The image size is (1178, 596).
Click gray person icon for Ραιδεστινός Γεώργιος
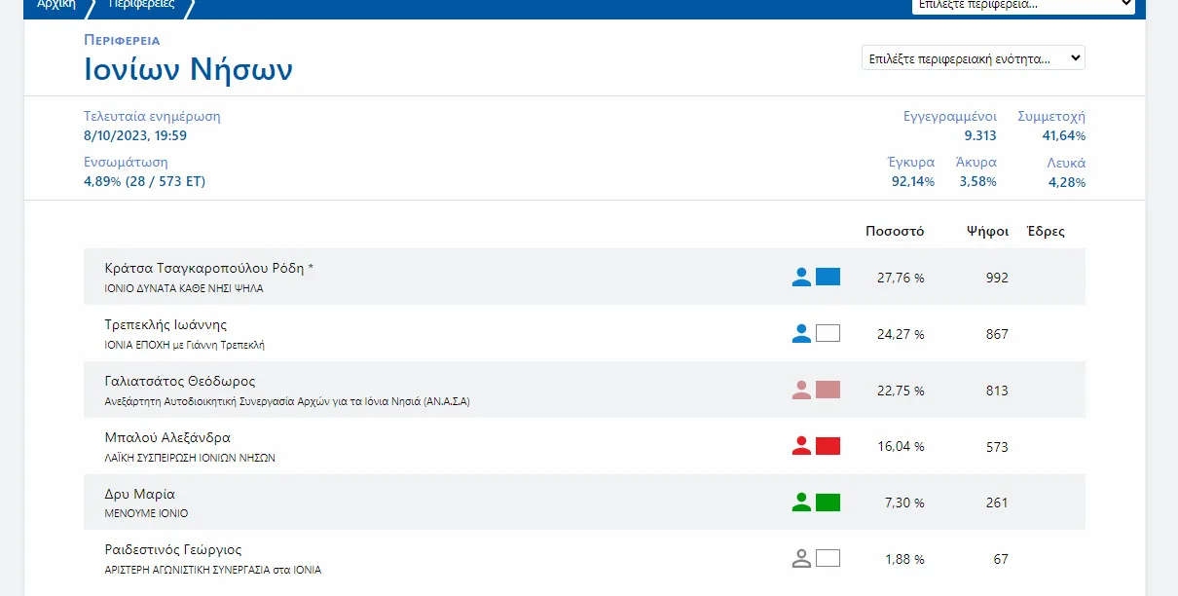(801, 559)
